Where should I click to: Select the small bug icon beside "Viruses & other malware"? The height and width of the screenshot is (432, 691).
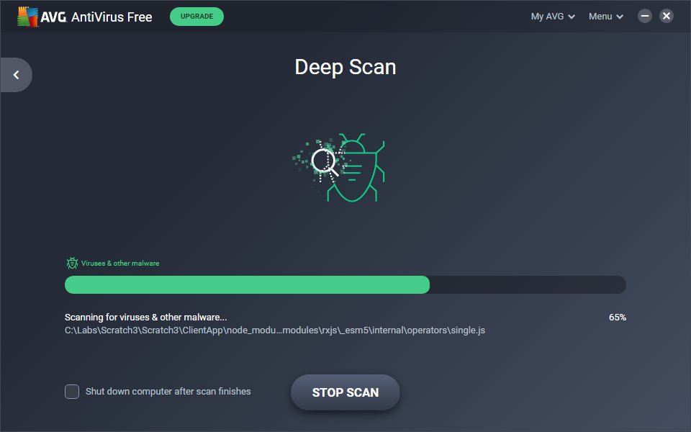pyautogui.click(x=72, y=263)
